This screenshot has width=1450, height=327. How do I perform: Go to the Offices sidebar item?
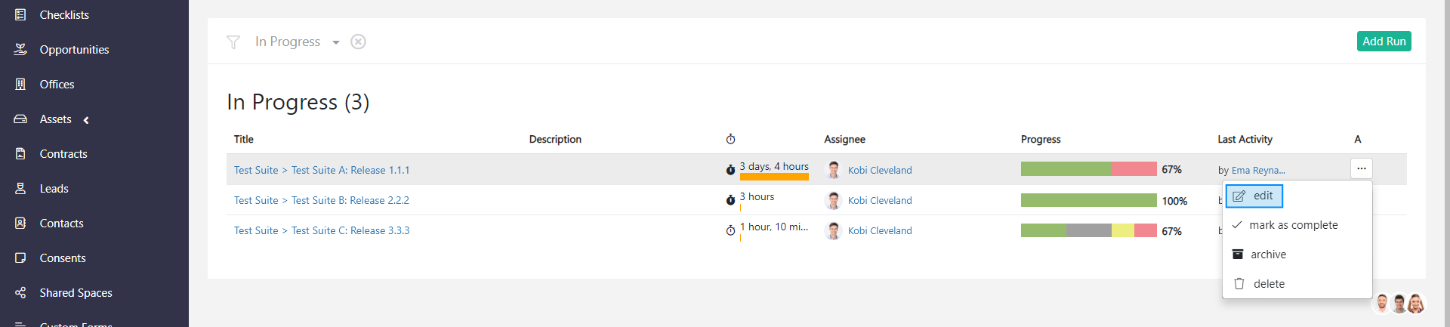click(x=57, y=85)
